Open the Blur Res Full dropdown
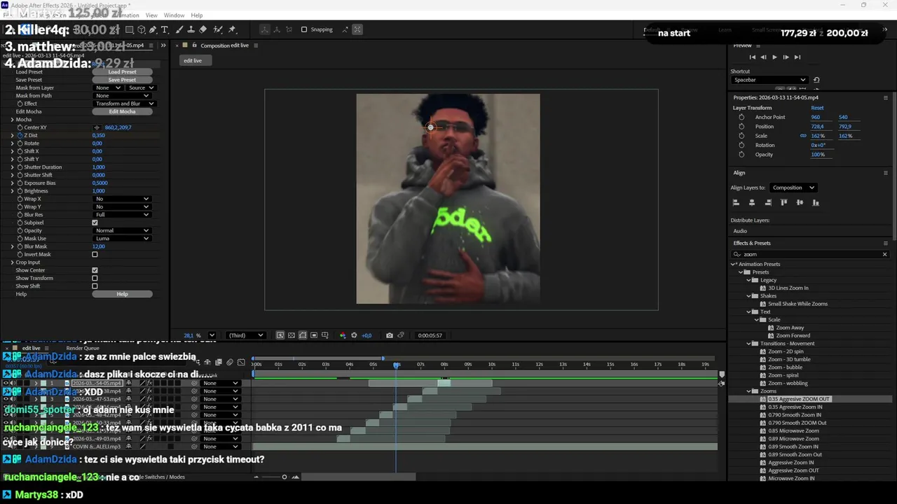The height and width of the screenshot is (504, 897). click(x=122, y=214)
